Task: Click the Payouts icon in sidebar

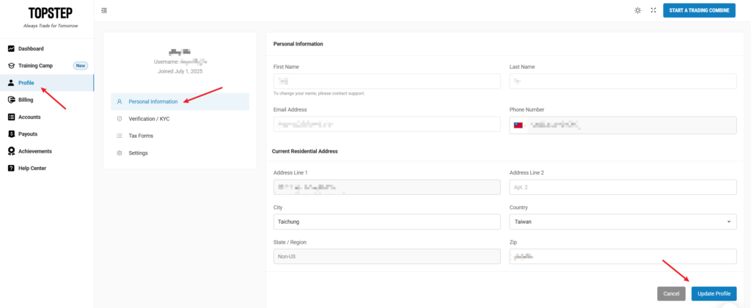Action: 11,134
